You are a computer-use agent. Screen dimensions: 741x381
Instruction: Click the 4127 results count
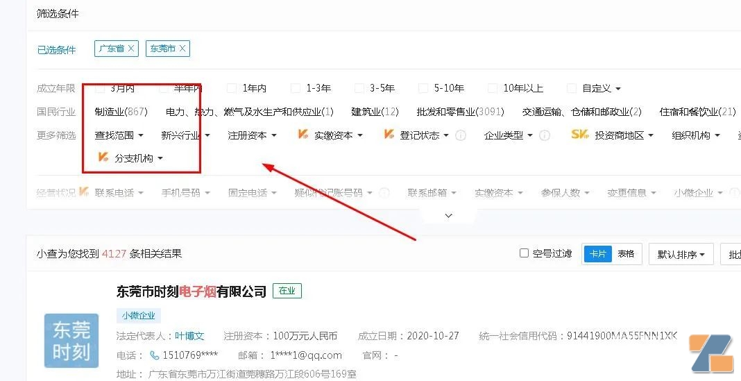pos(114,254)
